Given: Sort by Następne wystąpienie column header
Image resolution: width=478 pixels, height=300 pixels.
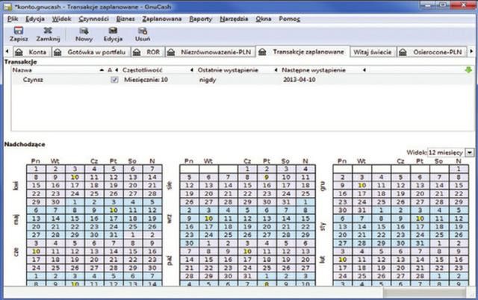Looking at the screenshot, I should pos(314,70).
